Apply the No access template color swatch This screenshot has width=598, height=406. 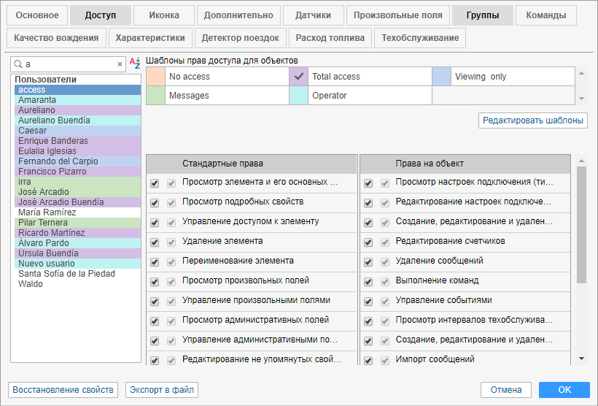(x=155, y=77)
